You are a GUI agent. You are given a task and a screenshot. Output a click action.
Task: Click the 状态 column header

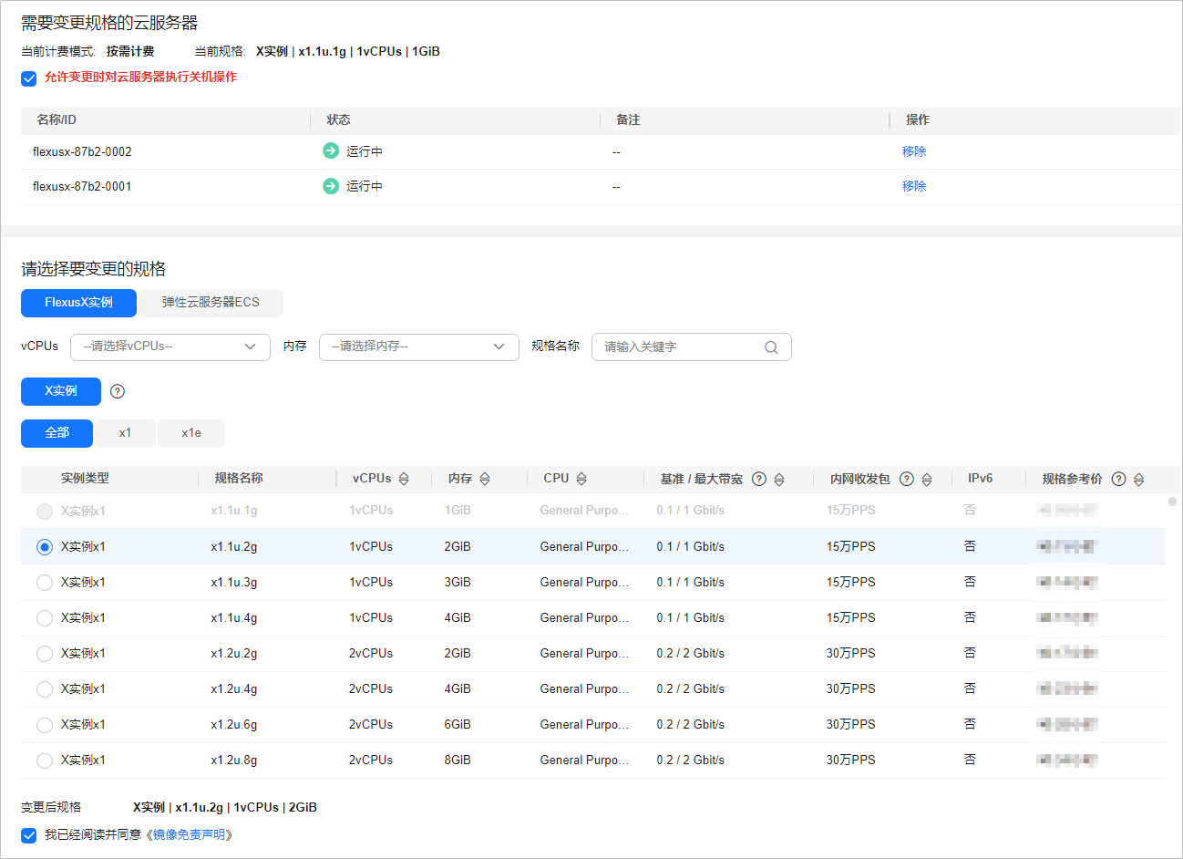click(338, 120)
